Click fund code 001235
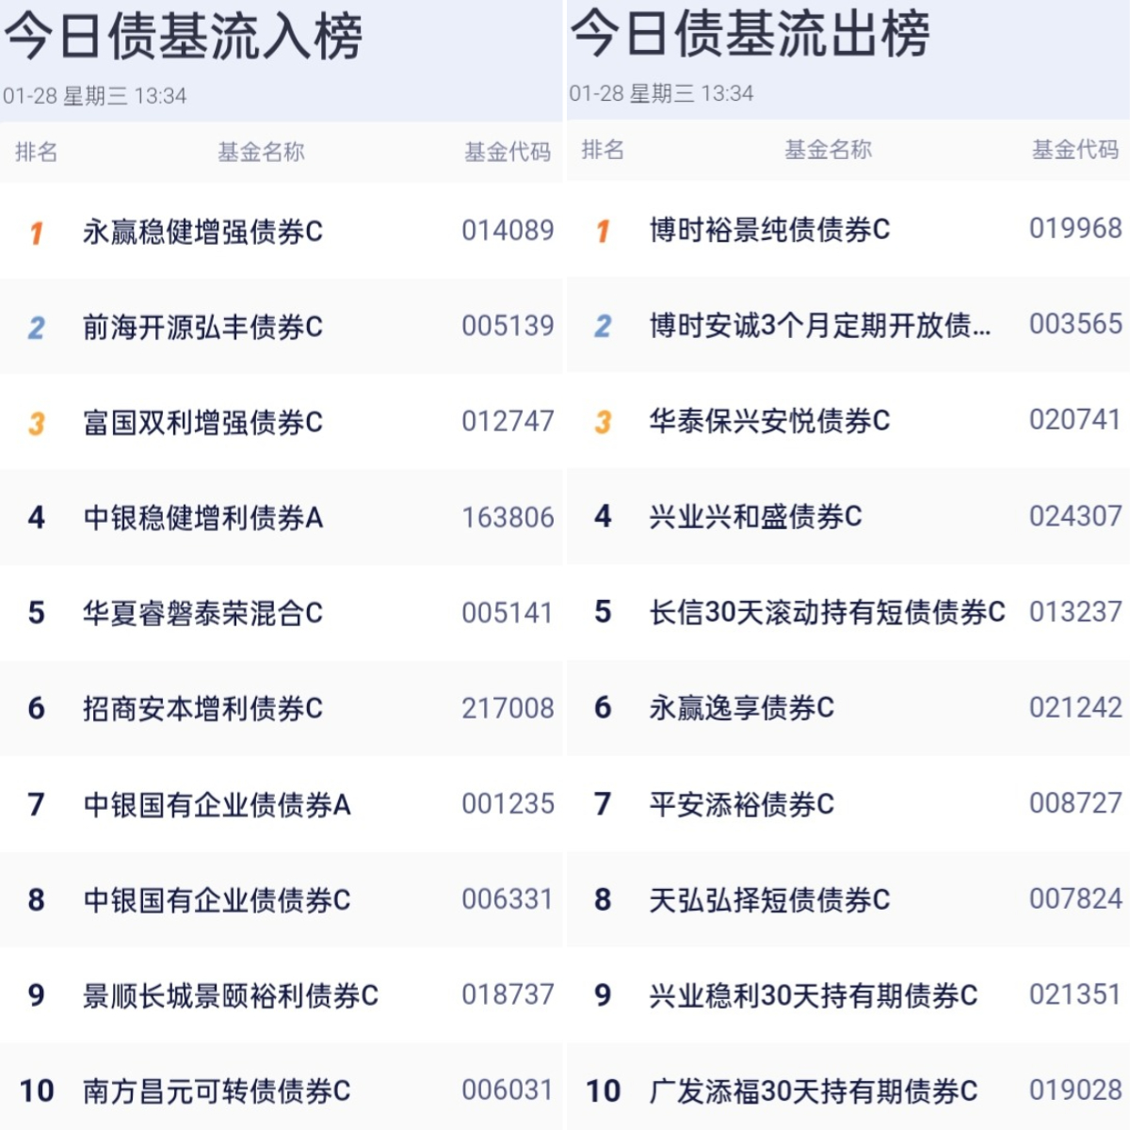This screenshot has height=1130, width=1130. tap(508, 804)
